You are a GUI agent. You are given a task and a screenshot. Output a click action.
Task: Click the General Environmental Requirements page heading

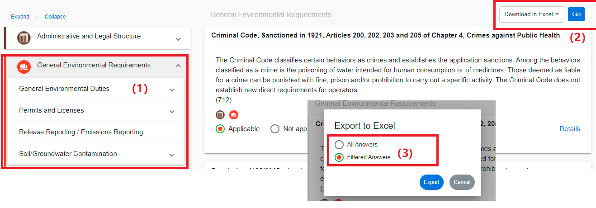point(271,15)
